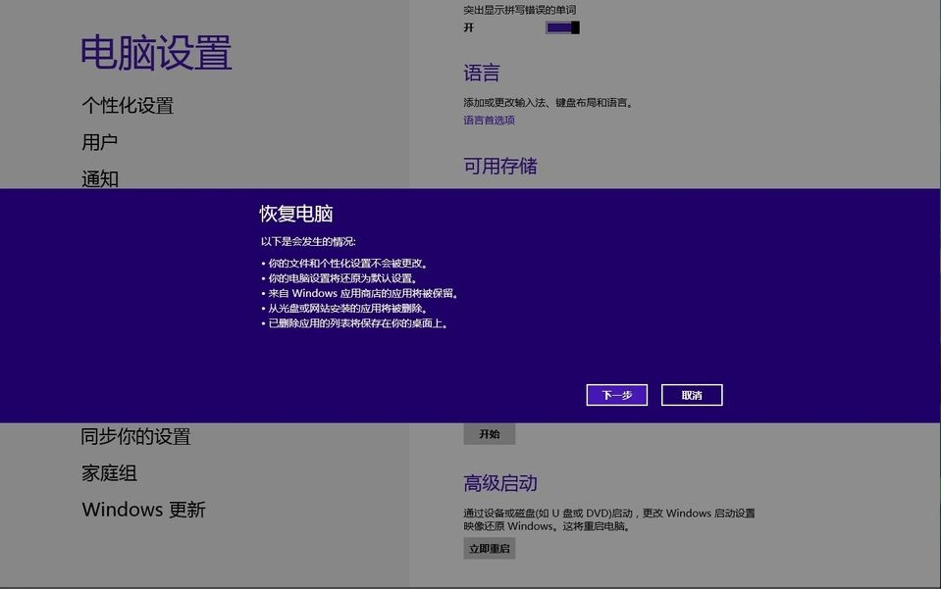The image size is (941, 589).
Task: Click the 下一步 button in the dialog
Action: point(616,395)
